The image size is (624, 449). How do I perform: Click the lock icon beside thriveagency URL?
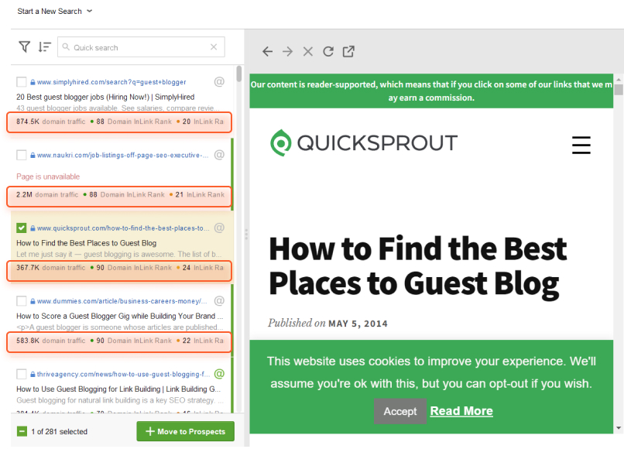(33, 374)
